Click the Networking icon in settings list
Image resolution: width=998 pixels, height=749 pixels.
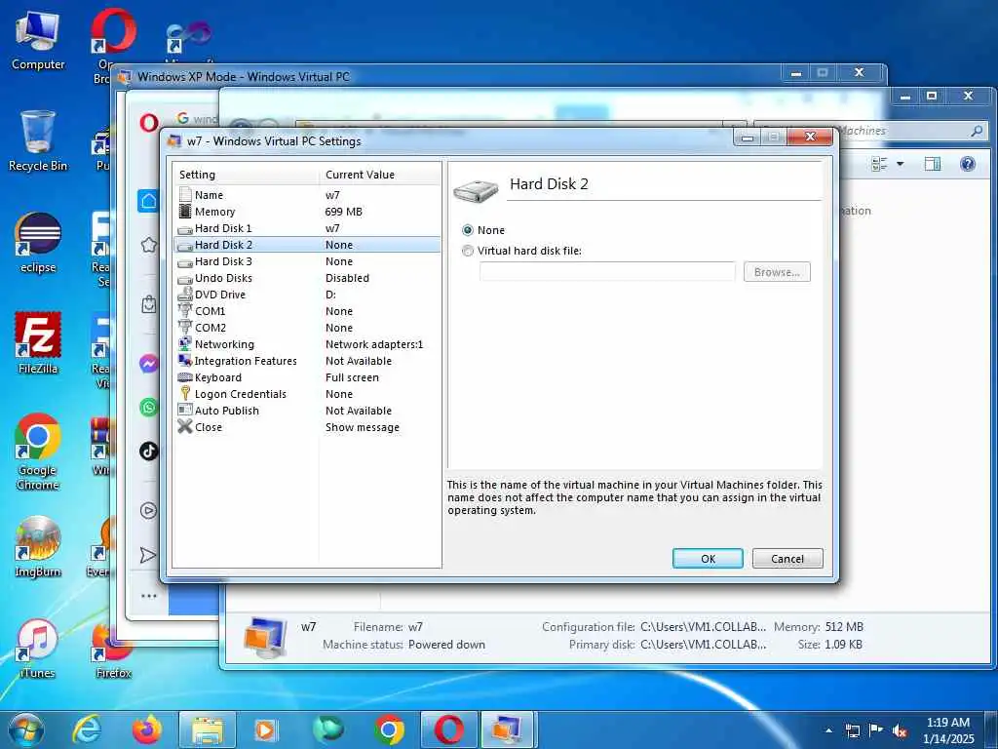(185, 343)
